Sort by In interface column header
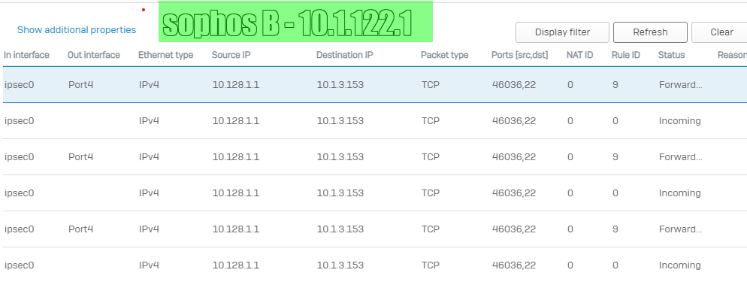Screen dimensions: 747x282 [27, 55]
